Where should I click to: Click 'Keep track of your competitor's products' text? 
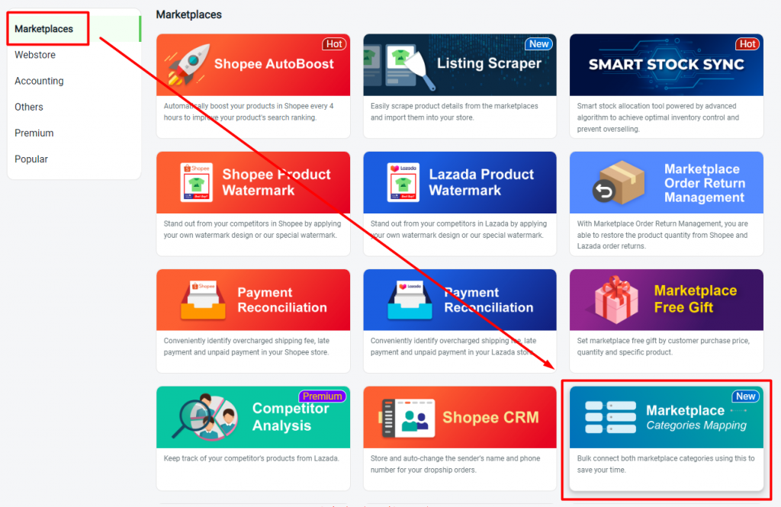click(x=251, y=458)
